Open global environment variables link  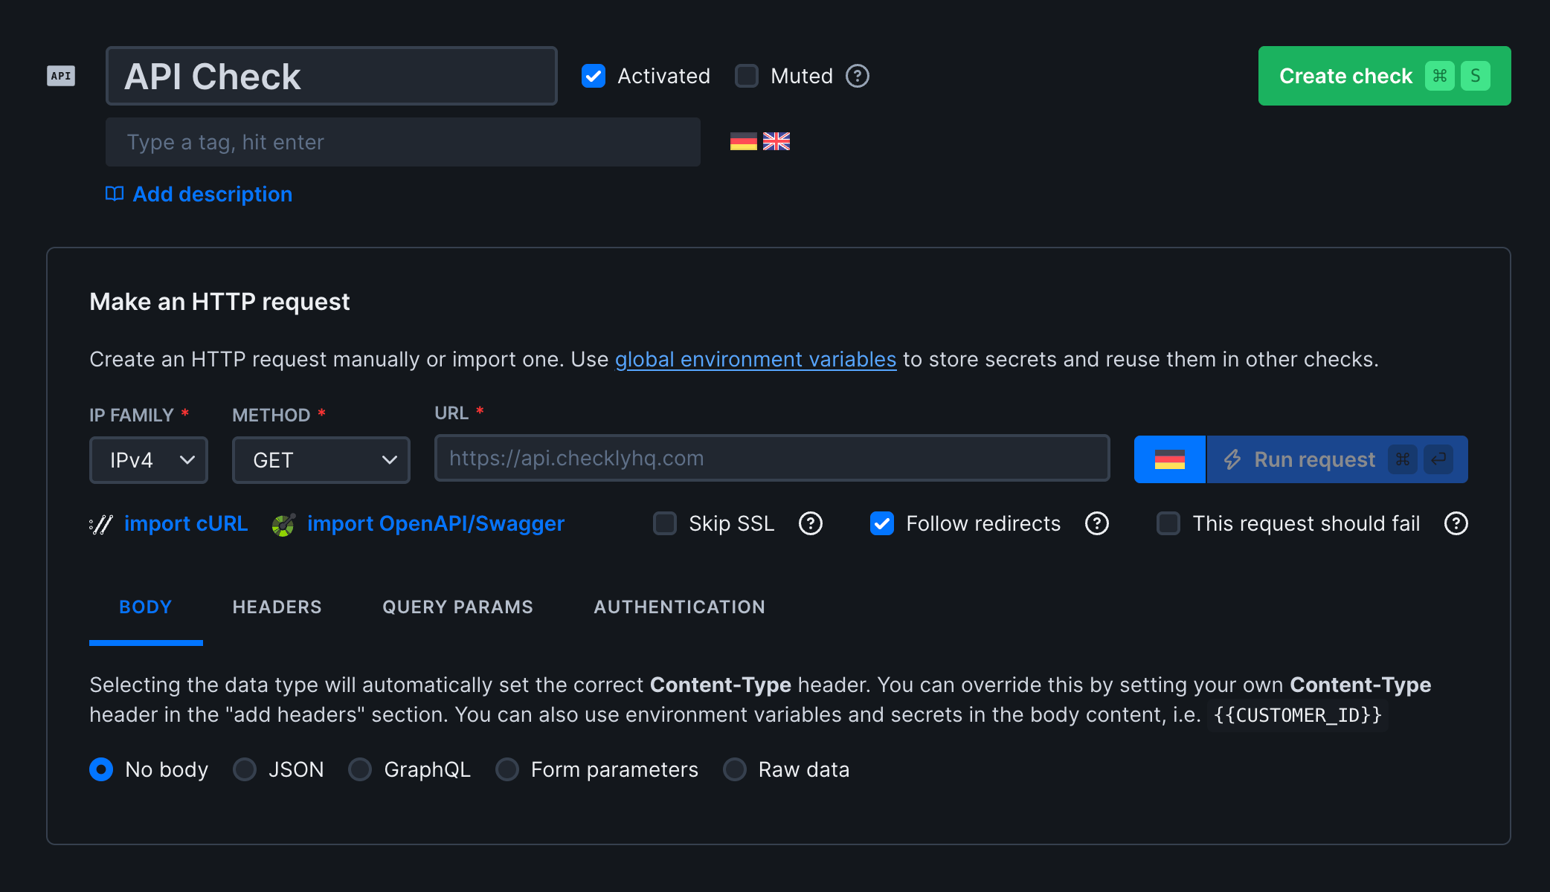click(756, 360)
